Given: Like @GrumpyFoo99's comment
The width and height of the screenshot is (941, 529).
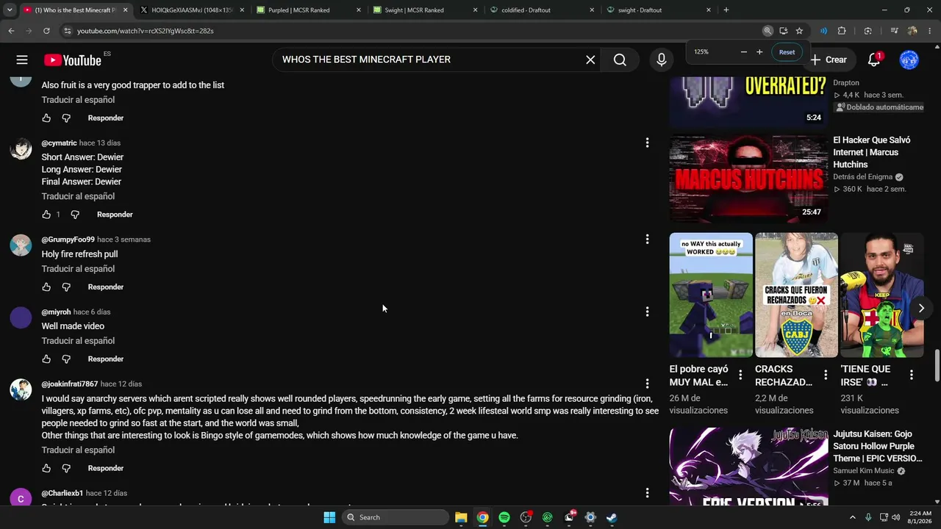Looking at the screenshot, I should pyautogui.click(x=46, y=287).
